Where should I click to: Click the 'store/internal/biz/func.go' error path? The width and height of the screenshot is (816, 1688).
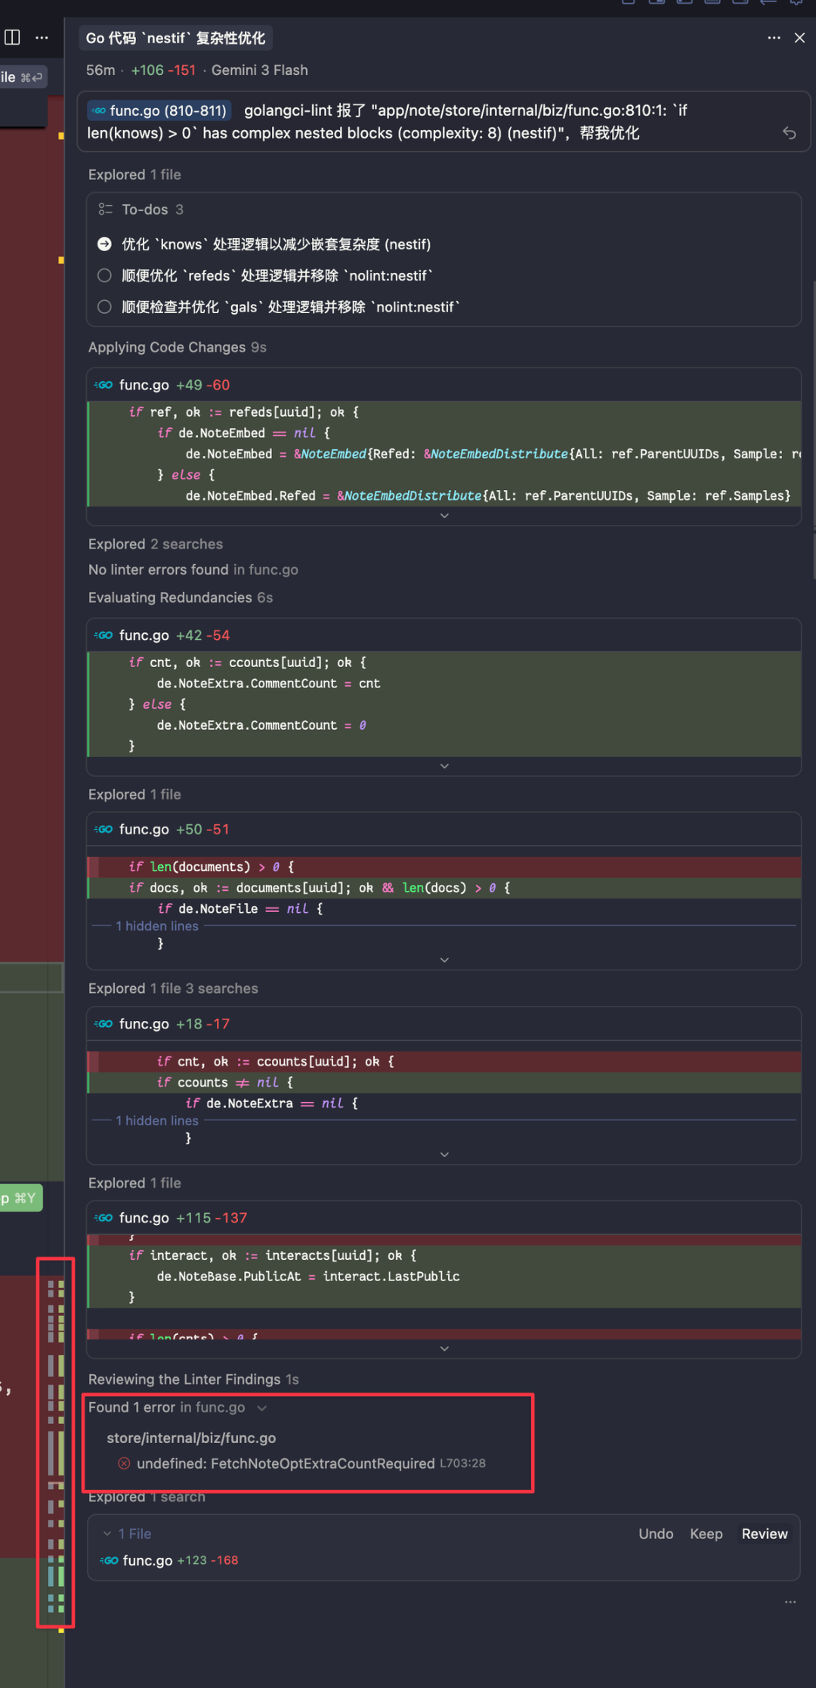pyautogui.click(x=191, y=1438)
